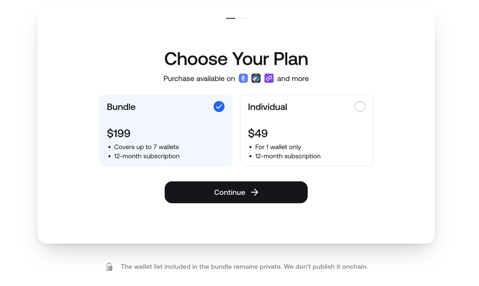Click the "For 1 wallet only" bullet
The width and height of the screenshot is (479, 286).
278,147
